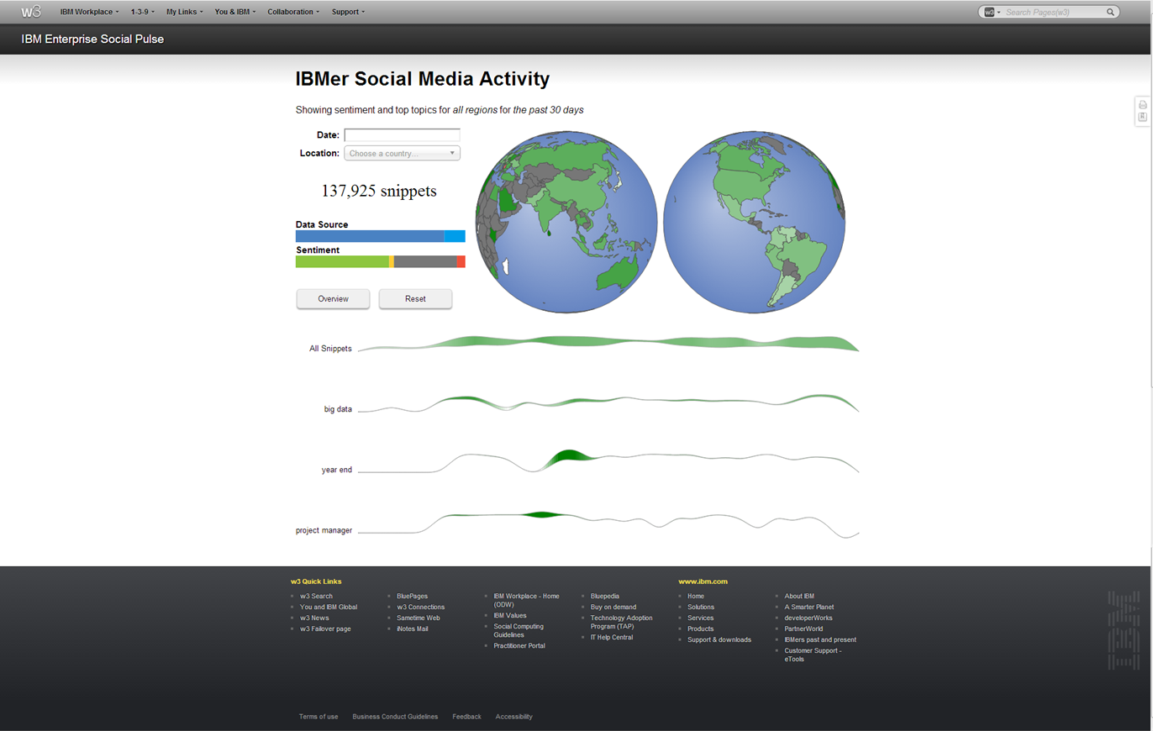The image size is (1153, 731).
Task: Open the IT Help Central link
Action: pyautogui.click(x=611, y=637)
